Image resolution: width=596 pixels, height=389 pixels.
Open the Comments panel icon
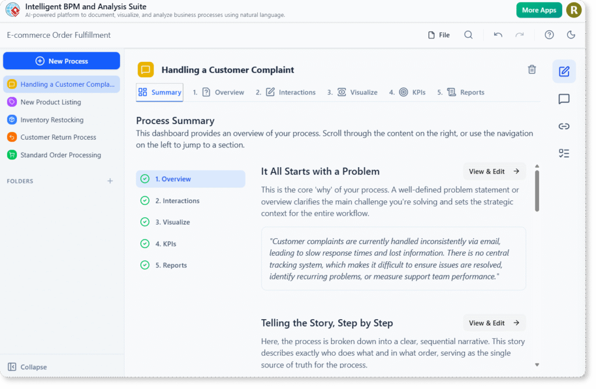pos(563,99)
